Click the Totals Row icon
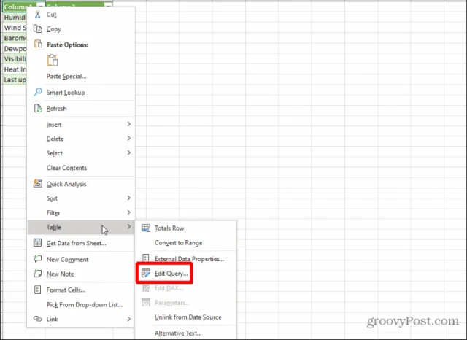The height and width of the screenshot is (340, 467). point(146,228)
